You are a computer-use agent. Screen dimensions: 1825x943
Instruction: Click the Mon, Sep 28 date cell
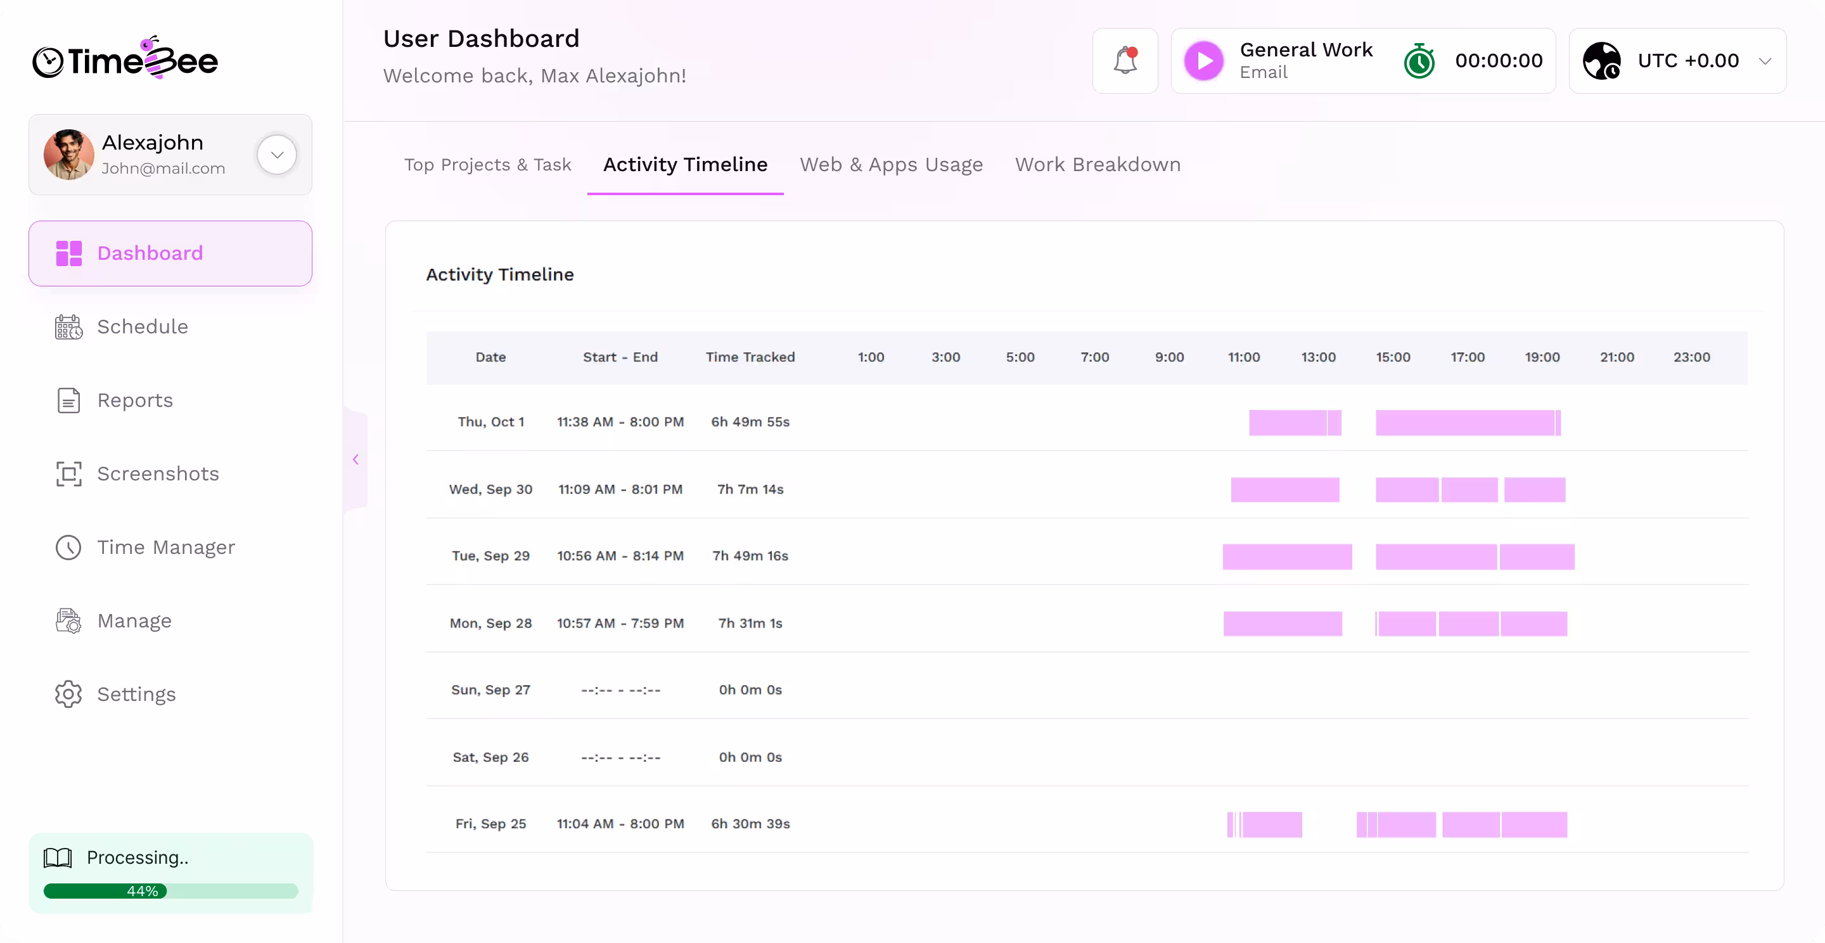[x=490, y=624]
